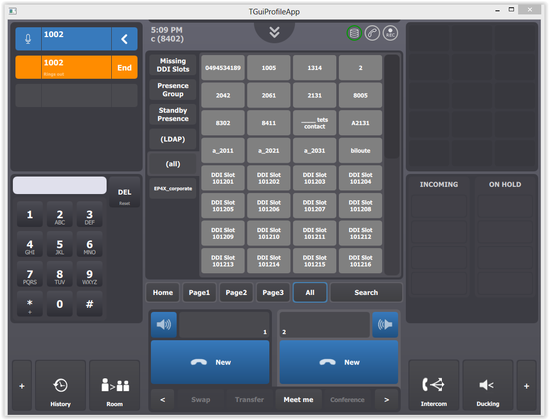Click the star key on dialpad
The image size is (549, 420).
(x=30, y=304)
